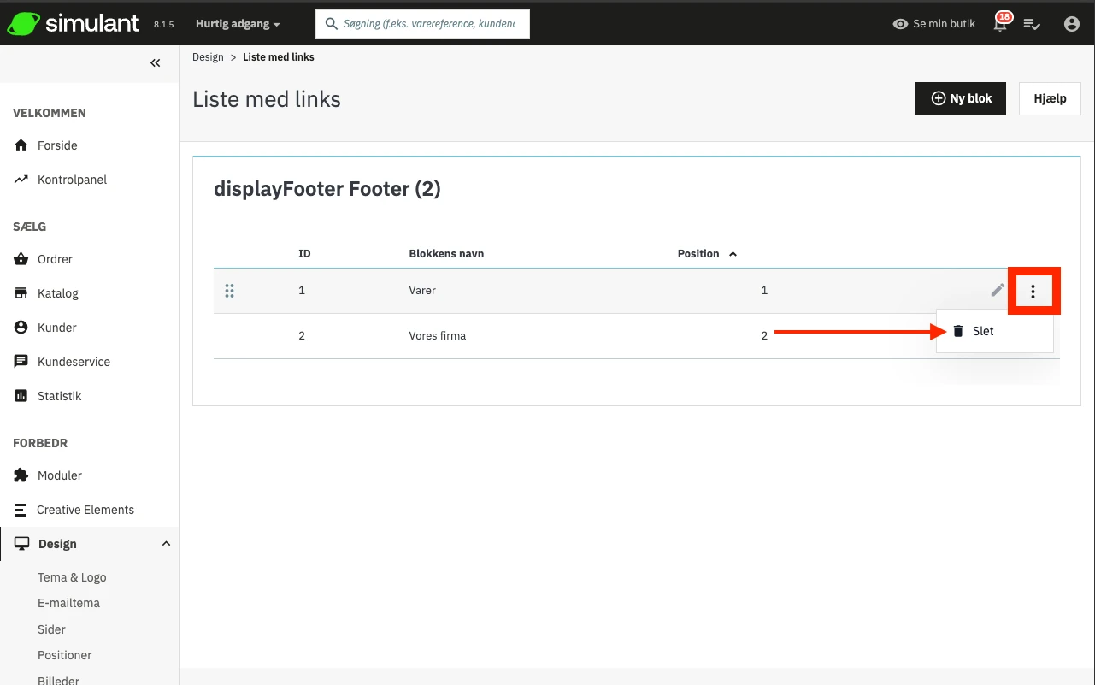Screen dimensions: 1095x685
Task: Open Moduler in the sidebar
Action: pyautogui.click(x=60, y=475)
